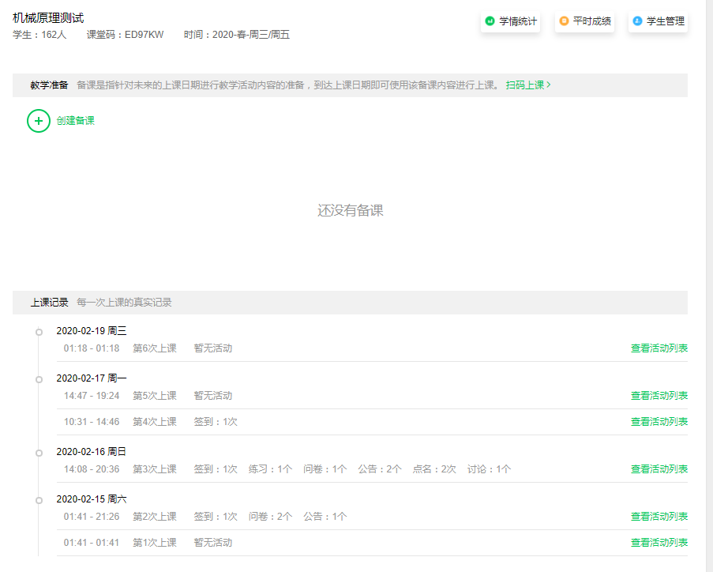Viewport: 713px width, 572px height.
Task: Click the vertical scrollbar on the right edge
Action: pyautogui.click(x=708, y=286)
